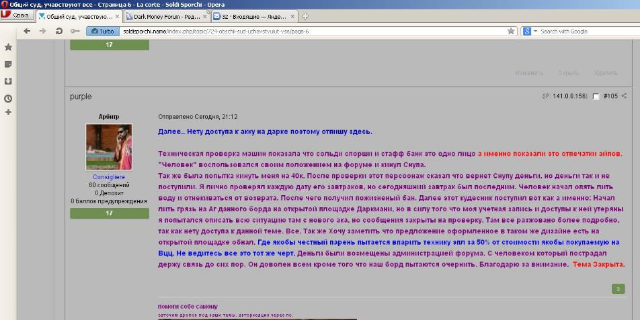View the purple user avatar image
Viewport: 640px width, 320px height.
[109, 147]
